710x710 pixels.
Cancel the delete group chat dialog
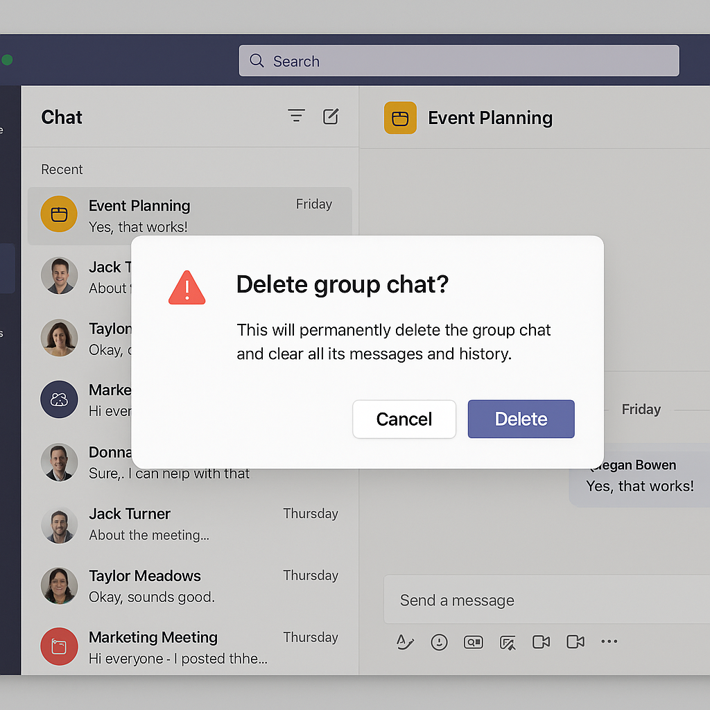(404, 419)
